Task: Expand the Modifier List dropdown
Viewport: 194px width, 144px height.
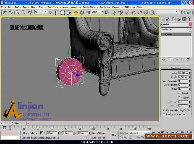Action: tap(176, 30)
